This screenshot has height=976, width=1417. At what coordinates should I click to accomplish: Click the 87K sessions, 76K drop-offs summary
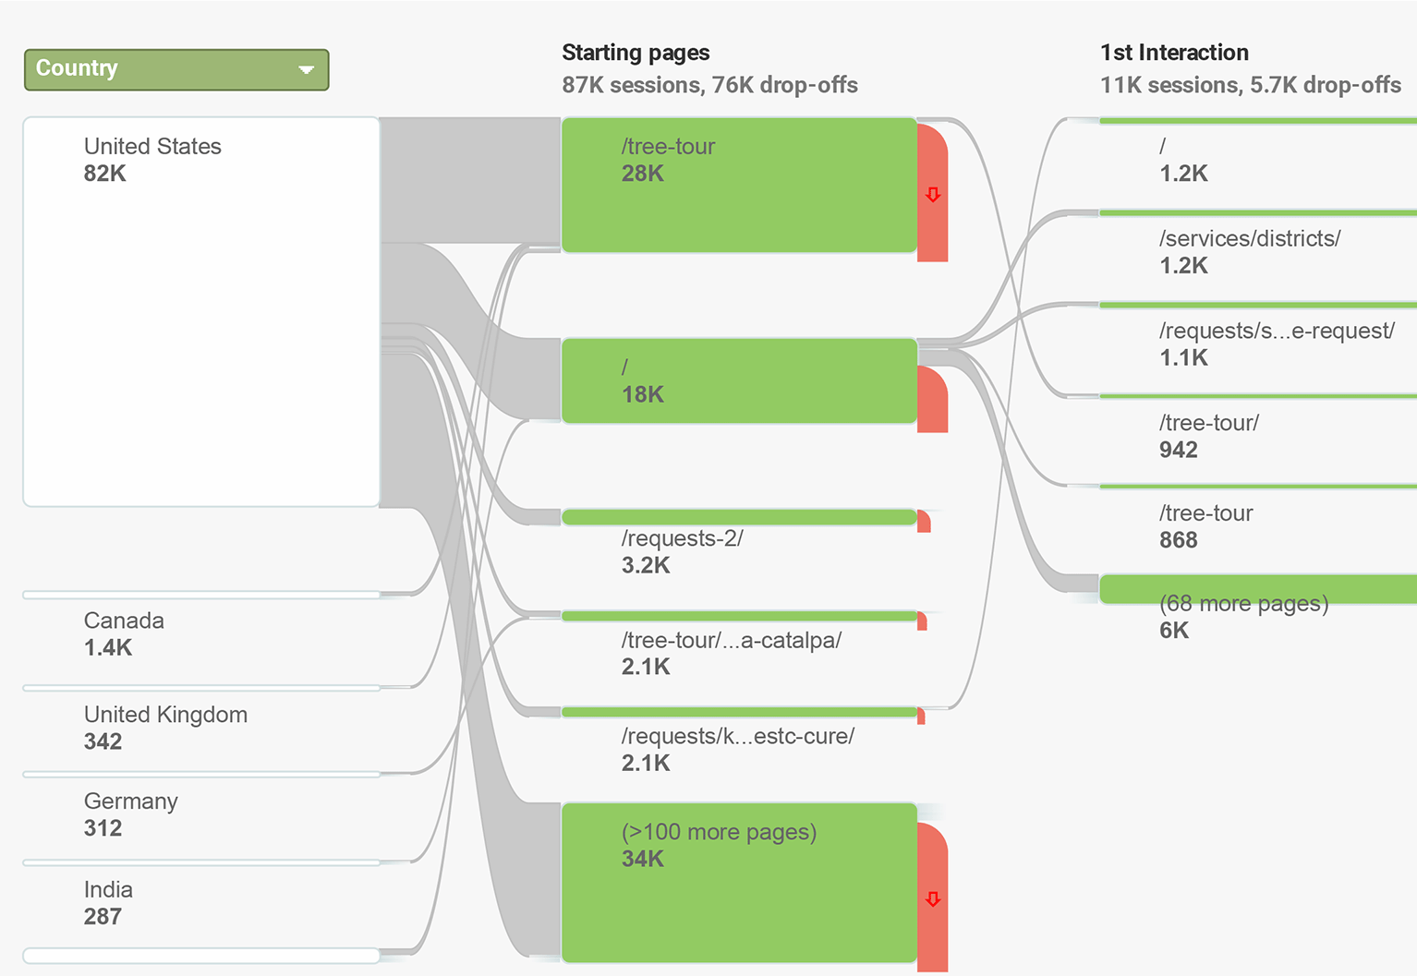pyautogui.click(x=709, y=85)
